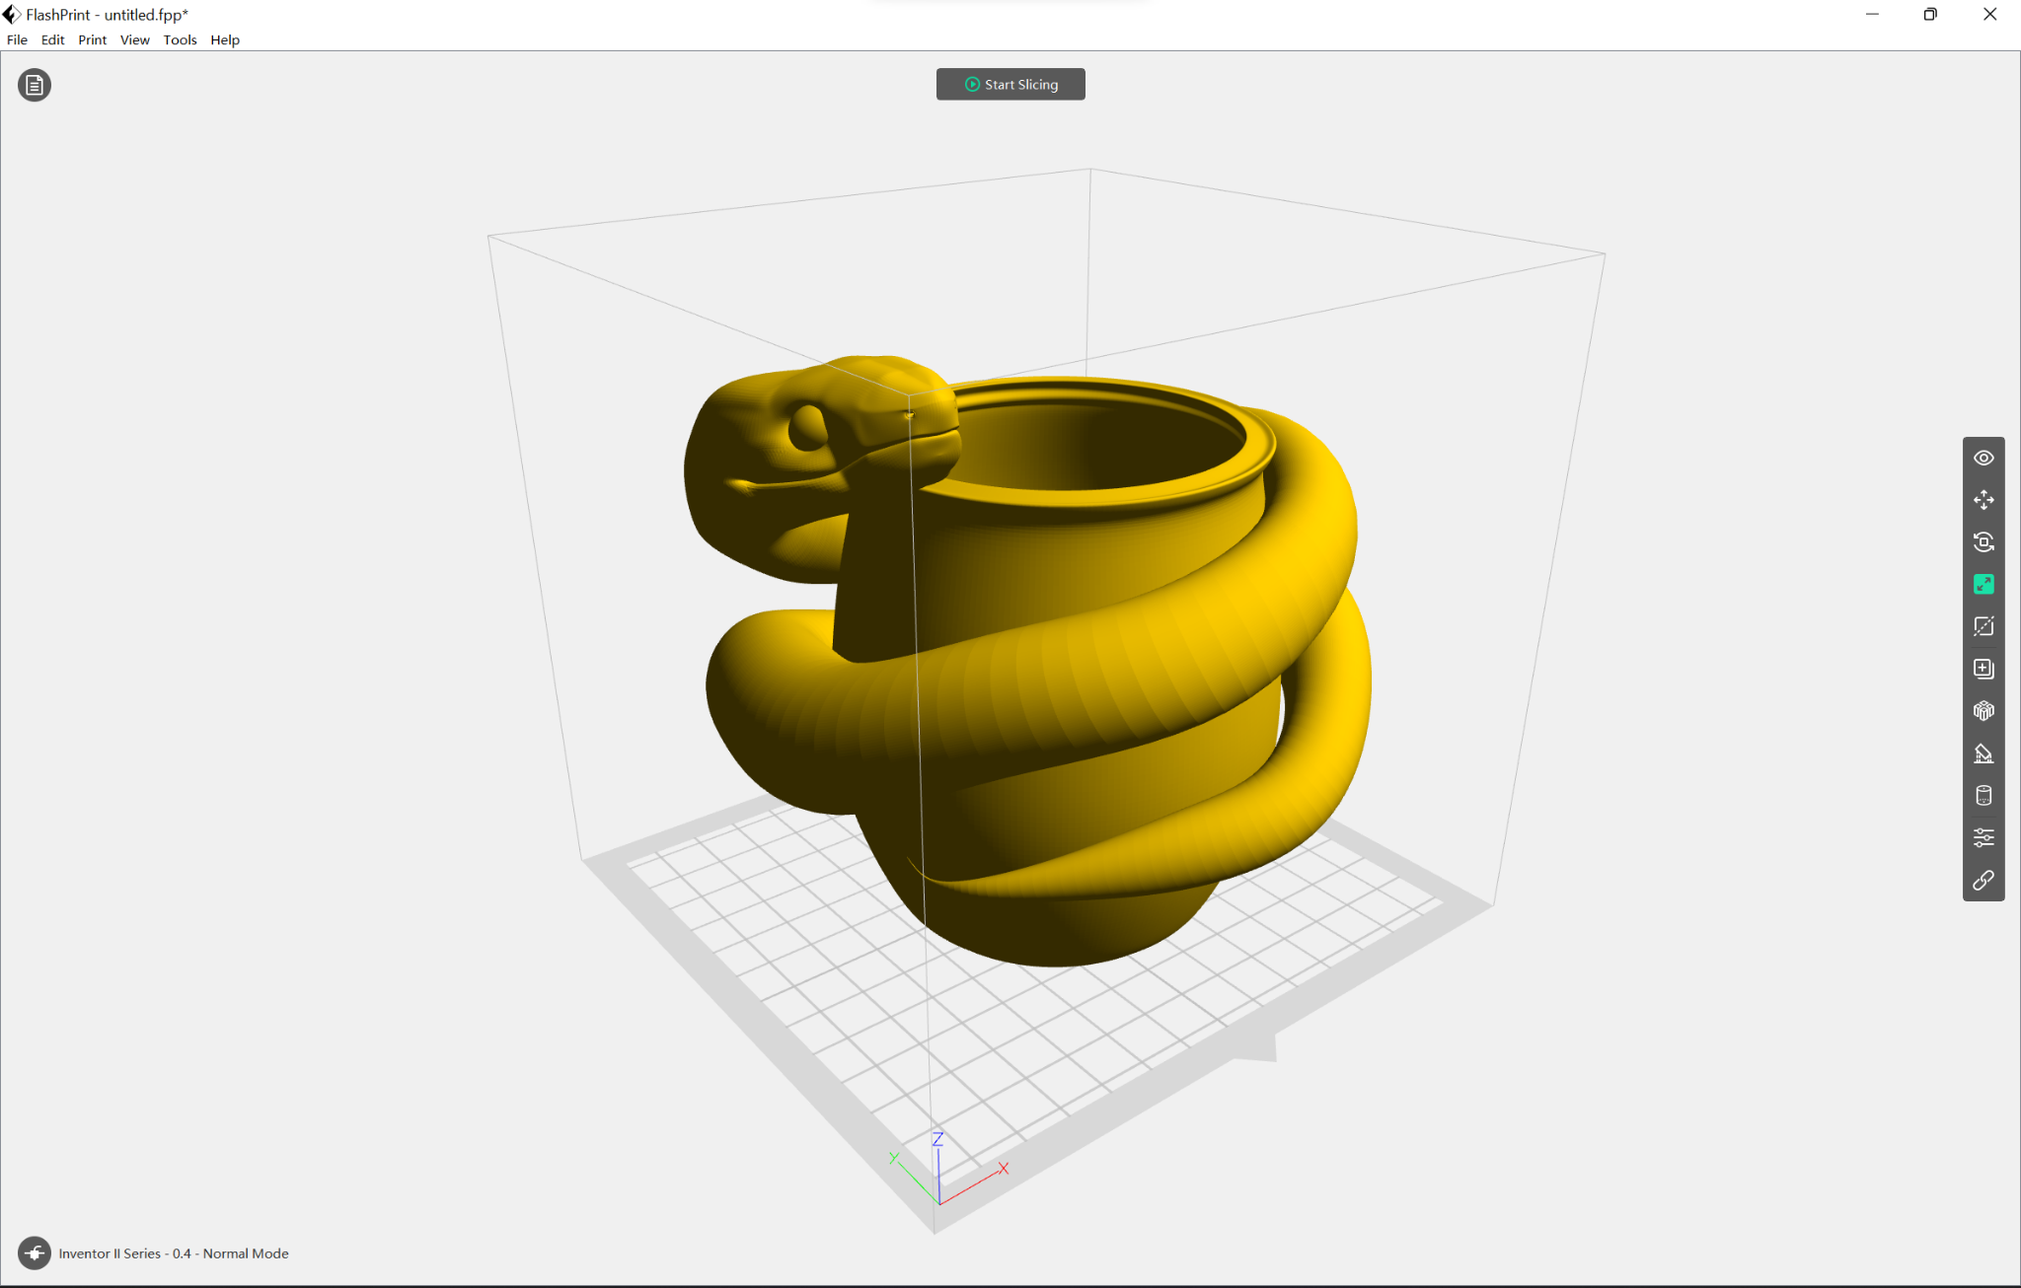Open the Supports editing tool

tap(1984, 752)
